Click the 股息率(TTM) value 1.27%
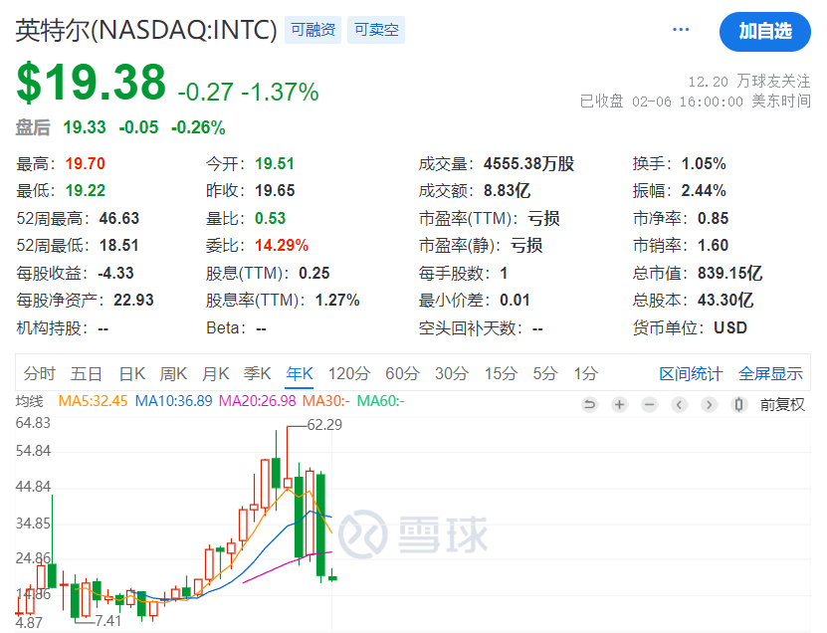The height and width of the screenshot is (633, 827). tap(337, 301)
